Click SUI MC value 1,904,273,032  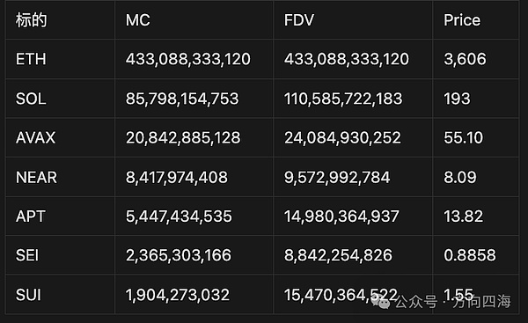(178, 295)
